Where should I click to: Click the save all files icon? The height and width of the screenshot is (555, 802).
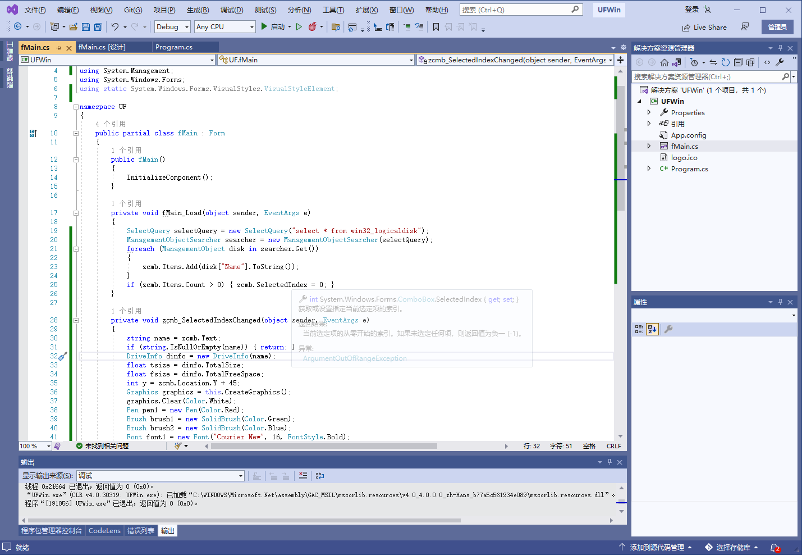click(x=98, y=26)
